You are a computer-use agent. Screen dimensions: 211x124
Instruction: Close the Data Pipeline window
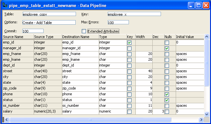click(x=206, y=5)
